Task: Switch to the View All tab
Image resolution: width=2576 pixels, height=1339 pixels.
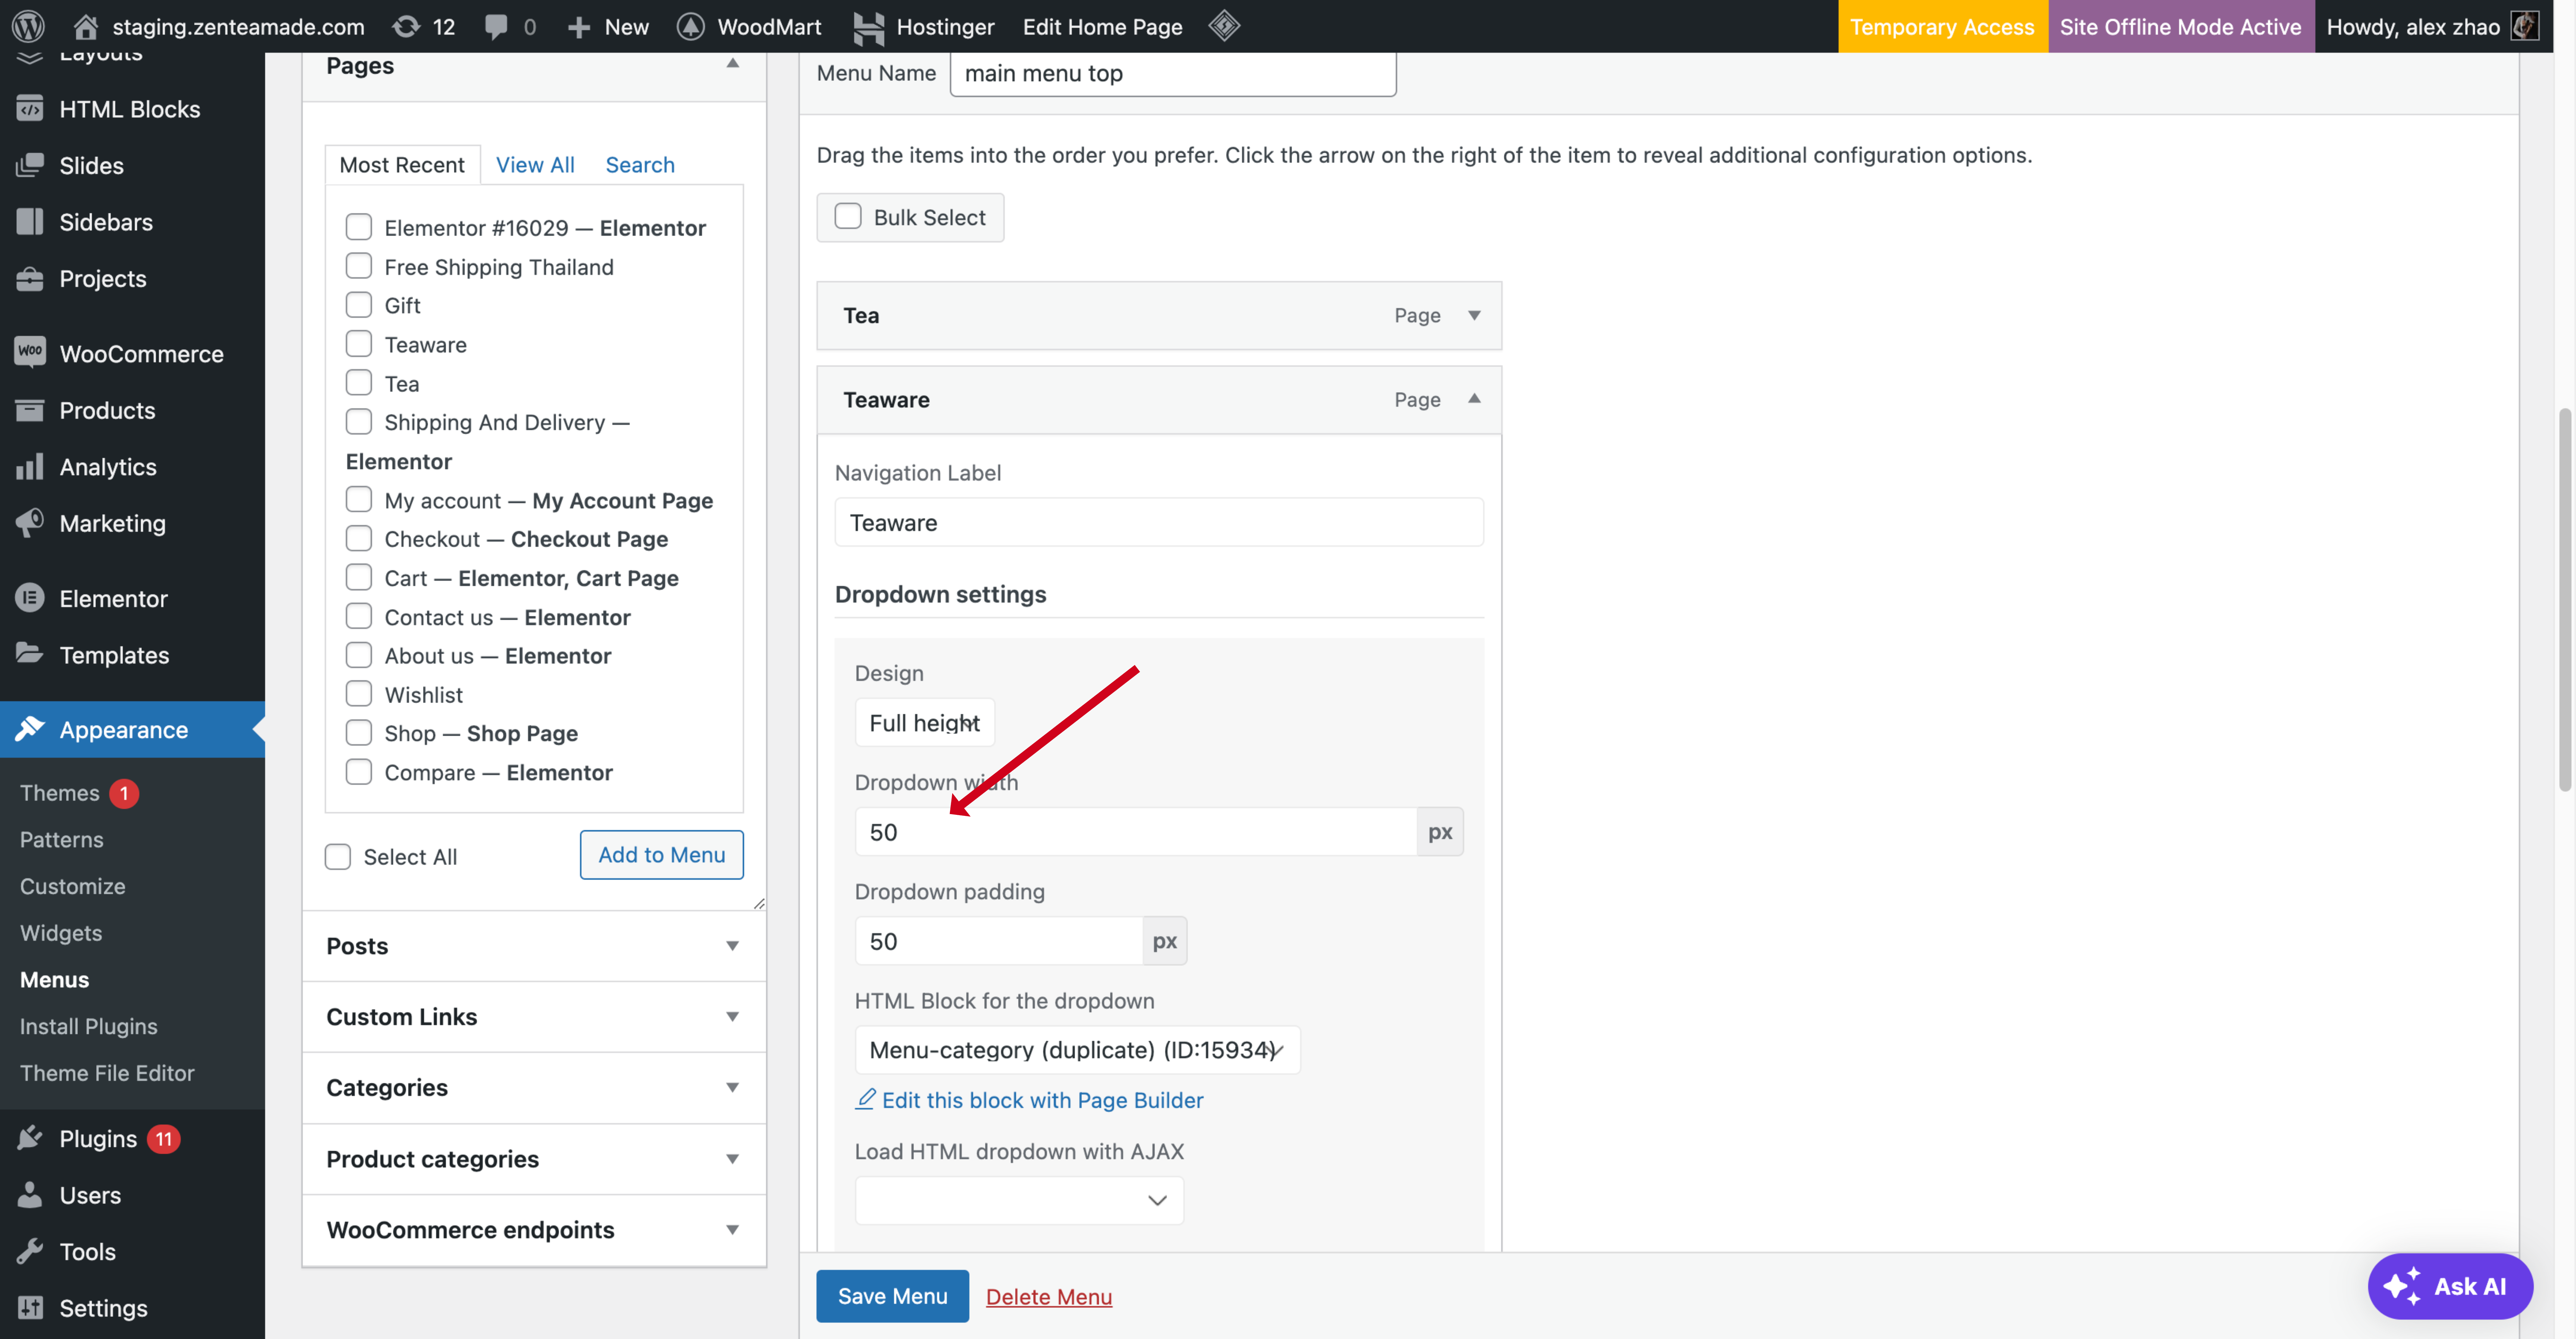Action: 535,165
